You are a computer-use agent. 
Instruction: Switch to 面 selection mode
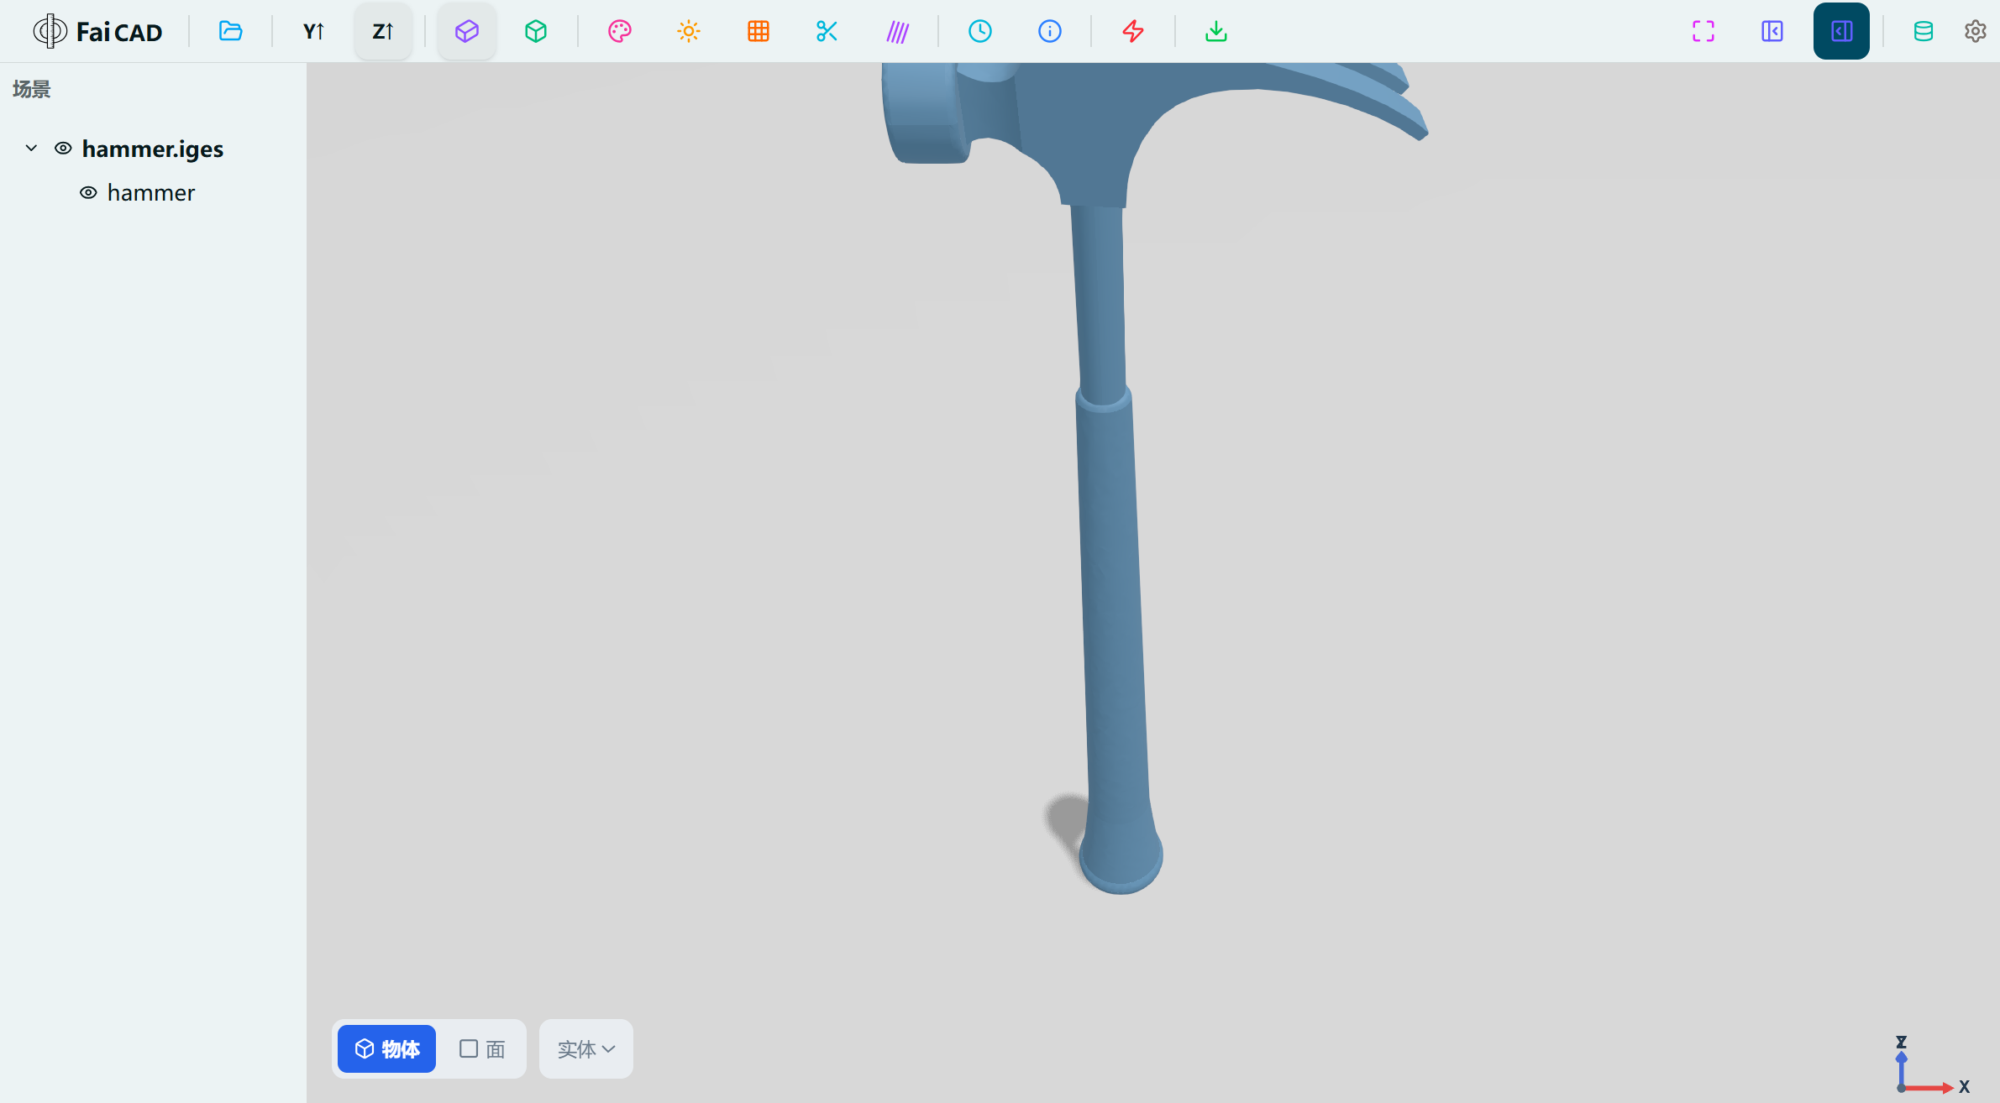pos(482,1049)
